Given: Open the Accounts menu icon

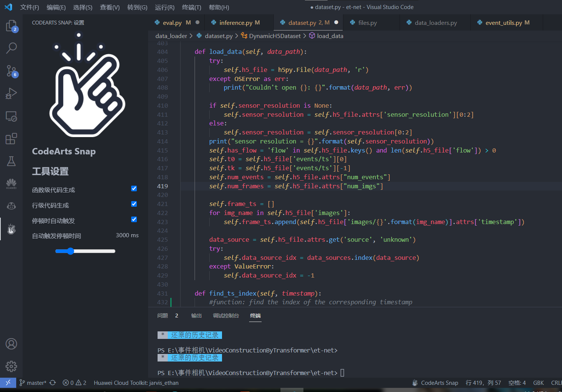Looking at the screenshot, I should point(11,344).
